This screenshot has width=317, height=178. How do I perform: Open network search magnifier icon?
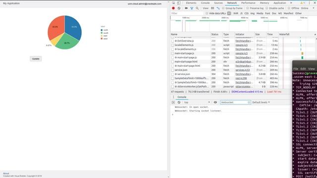pos(197,8)
